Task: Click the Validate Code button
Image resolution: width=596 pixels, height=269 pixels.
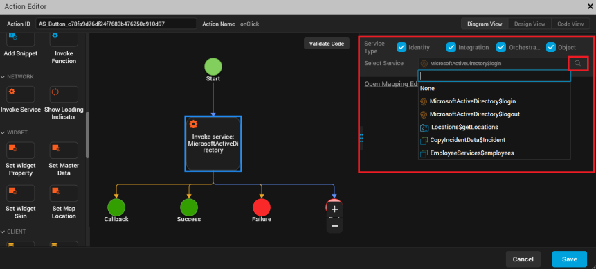Action: point(327,44)
